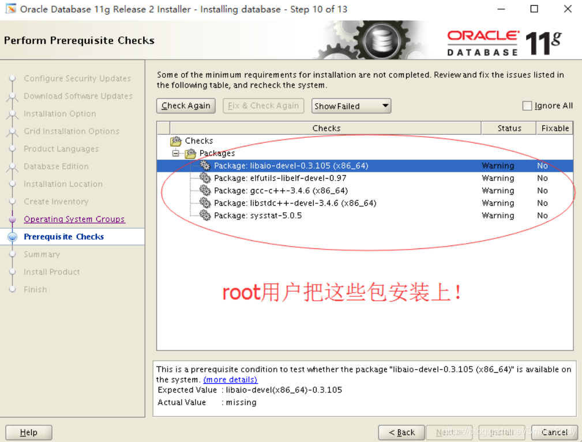582x442 pixels.
Task: Select the Summary step in sidebar
Action: (42, 254)
